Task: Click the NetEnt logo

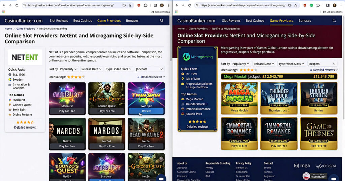Action: click(x=25, y=57)
